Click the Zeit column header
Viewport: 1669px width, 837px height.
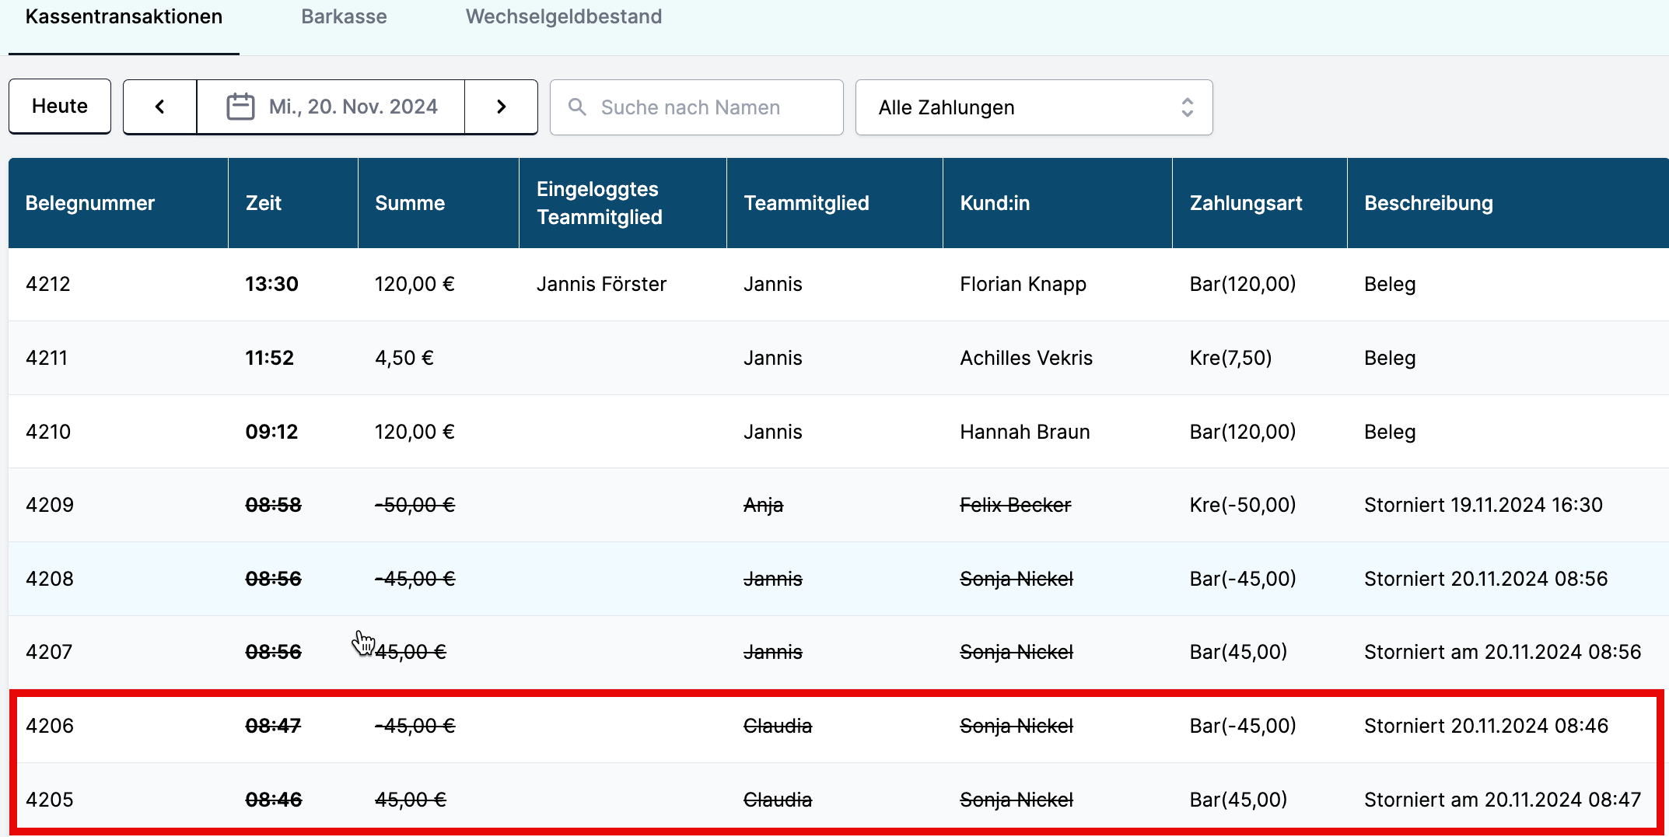click(264, 203)
